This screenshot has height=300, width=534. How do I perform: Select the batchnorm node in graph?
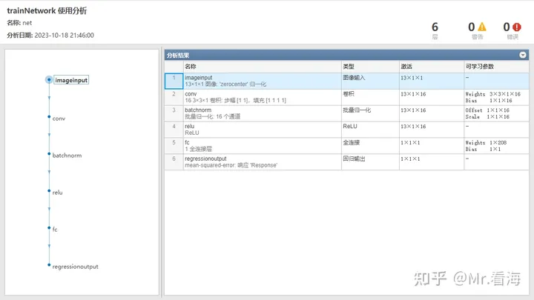pyautogui.click(x=67, y=156)
